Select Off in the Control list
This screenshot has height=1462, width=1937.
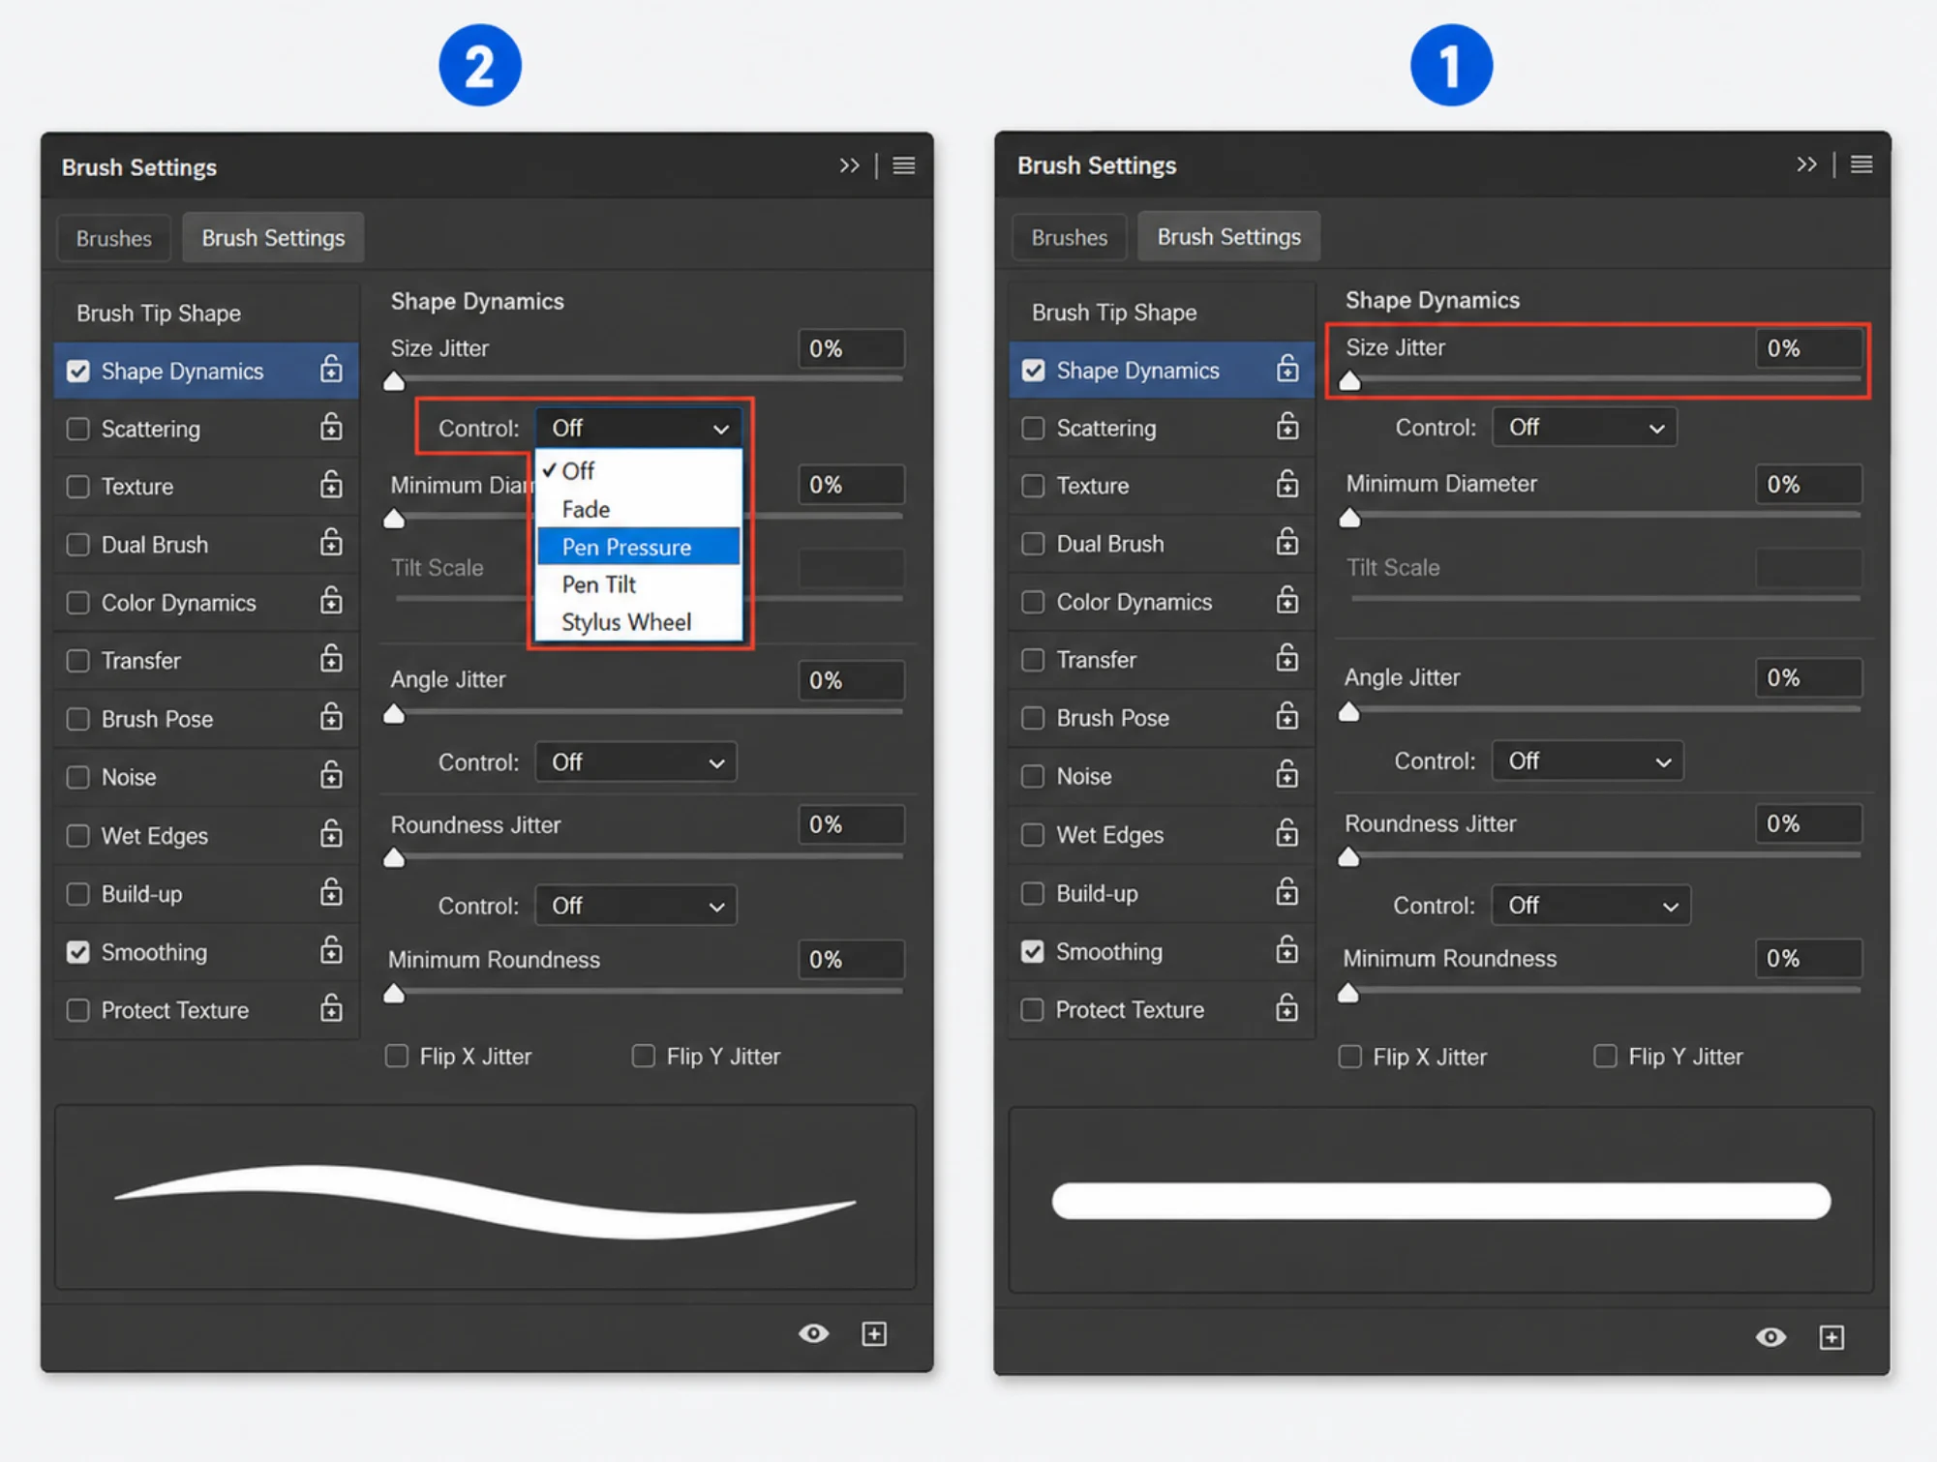[639, 471]
